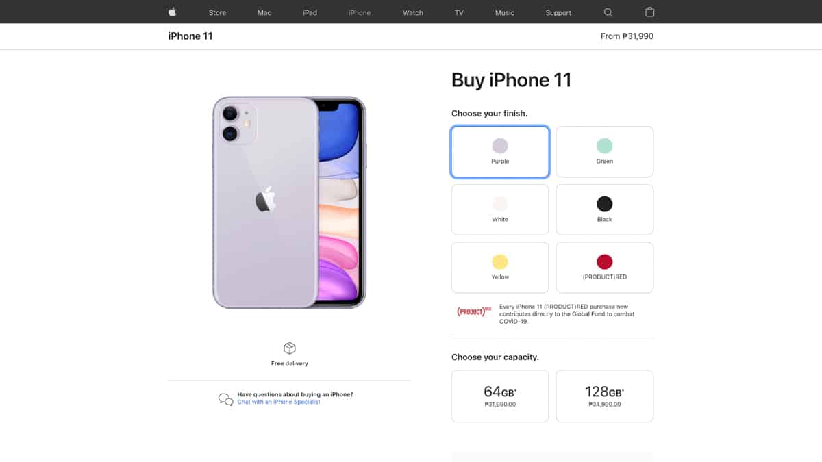Viewport: 822px width, 462px height.
Task: Click the chat bubbles icon
Action: (x=225, y=399)
